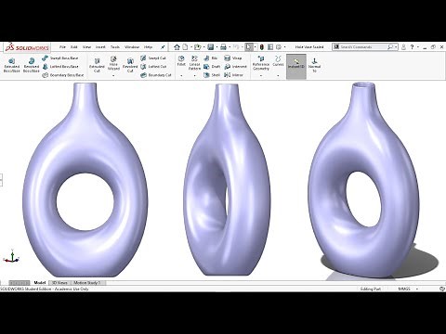This screenshot has width=446, height=334.
Task: Select the Linear Pattern tool
Action: (194, 63)
